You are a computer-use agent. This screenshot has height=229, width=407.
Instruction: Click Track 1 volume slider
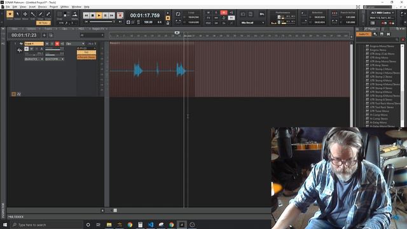pos(54,49)
